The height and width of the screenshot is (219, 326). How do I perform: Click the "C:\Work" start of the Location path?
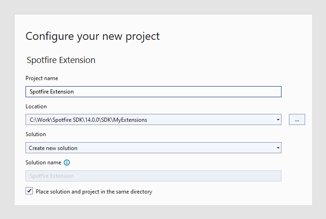coord(39,120)
